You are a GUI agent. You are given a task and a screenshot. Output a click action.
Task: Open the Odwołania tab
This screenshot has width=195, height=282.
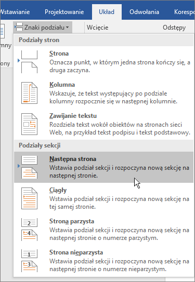[144, 12]
